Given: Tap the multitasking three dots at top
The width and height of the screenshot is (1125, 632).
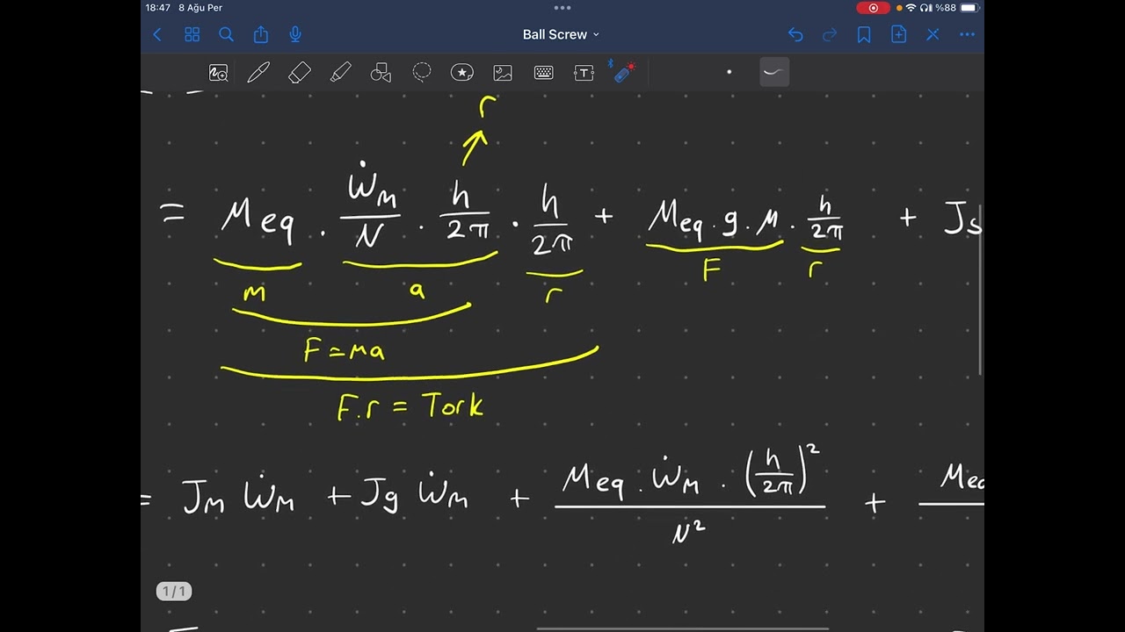Looking at the screenshot, I should pyautogui.click(x=562, y=7).
